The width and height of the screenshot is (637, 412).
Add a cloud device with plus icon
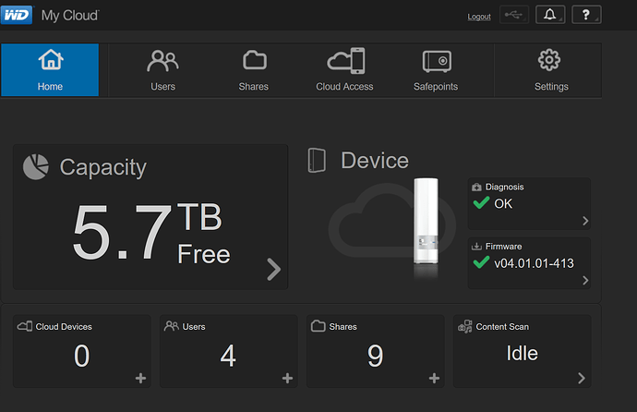tap(140, 378)
